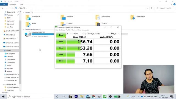Stop the test showing 153.28 MB/s
The width and height of the screenshot is (176, 99).
tap(61, 48)
